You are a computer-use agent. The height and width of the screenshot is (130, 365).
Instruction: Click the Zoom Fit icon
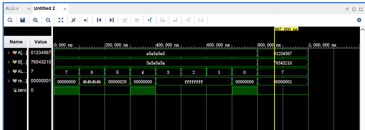61,20
